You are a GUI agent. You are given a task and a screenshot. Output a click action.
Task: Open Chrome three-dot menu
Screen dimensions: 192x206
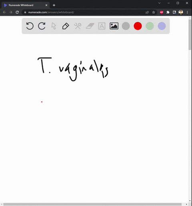pos(187,12)
